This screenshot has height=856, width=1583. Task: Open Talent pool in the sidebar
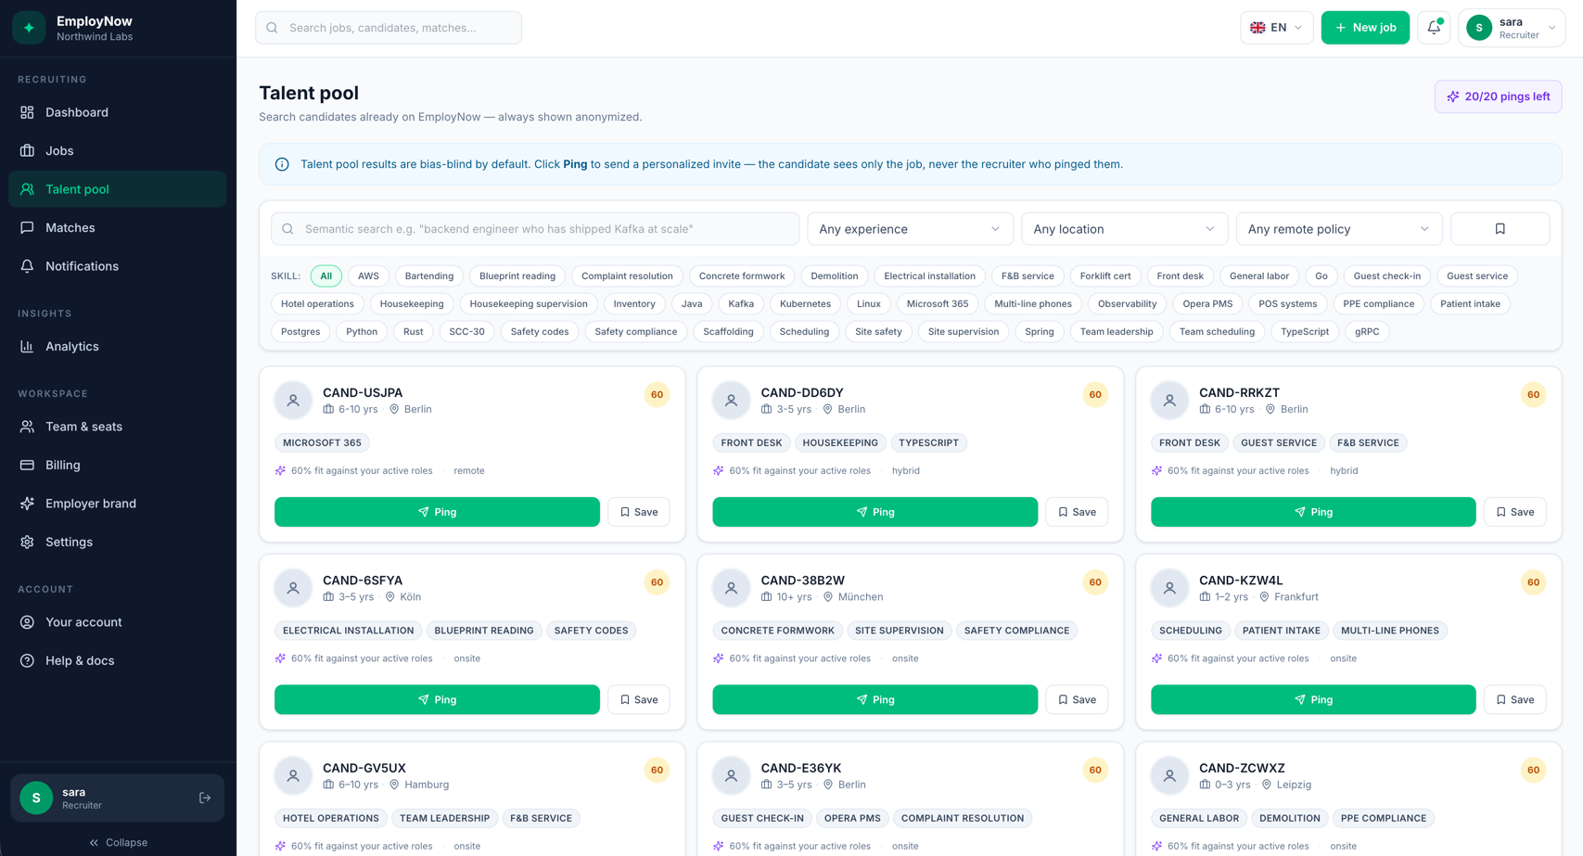click(x=118, y=189)
